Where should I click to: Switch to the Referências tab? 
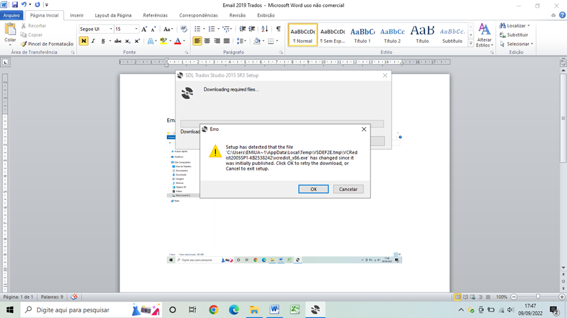(156, 15)
